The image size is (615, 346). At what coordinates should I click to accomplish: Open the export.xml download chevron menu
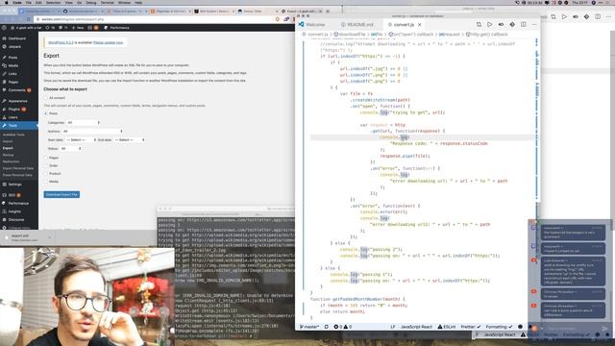49,237
